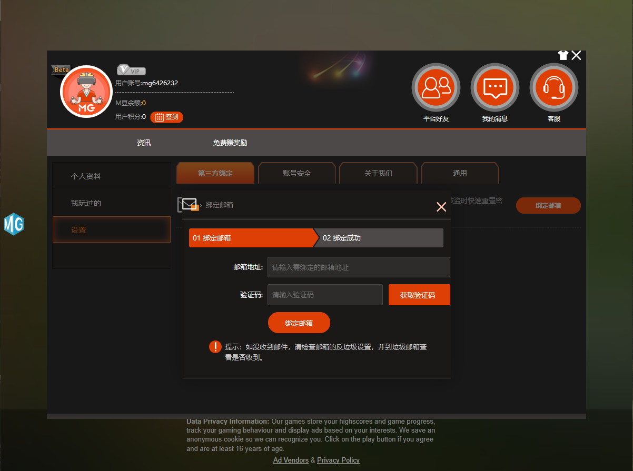Click the VIP badge icon
The height and width of the screenshot is (471, 633).
point(131,71)
